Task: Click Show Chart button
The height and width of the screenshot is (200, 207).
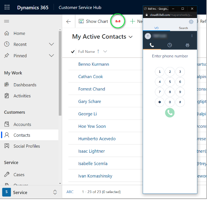Action: [93, 21]
